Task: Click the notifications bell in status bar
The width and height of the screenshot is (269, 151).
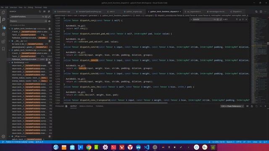Action: pyautogui.click(x=265, y=142)
